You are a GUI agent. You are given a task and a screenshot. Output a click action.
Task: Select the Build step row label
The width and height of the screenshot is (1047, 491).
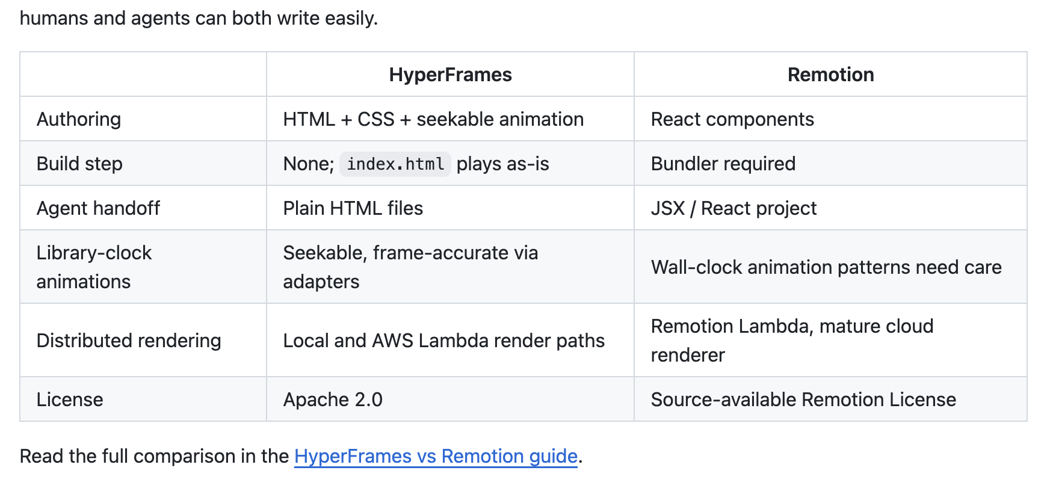pos(79,164)
